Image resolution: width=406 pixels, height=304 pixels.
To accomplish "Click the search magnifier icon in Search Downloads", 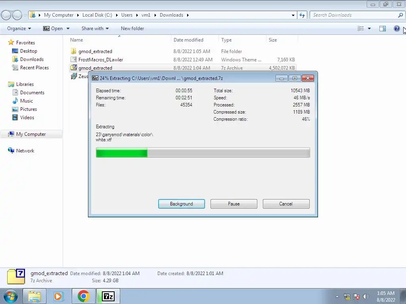I will tap(400, 15).
